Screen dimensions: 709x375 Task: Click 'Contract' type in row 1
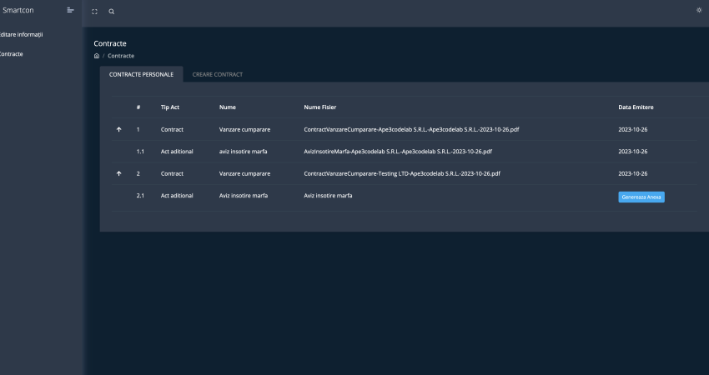[x=172, y=130]
